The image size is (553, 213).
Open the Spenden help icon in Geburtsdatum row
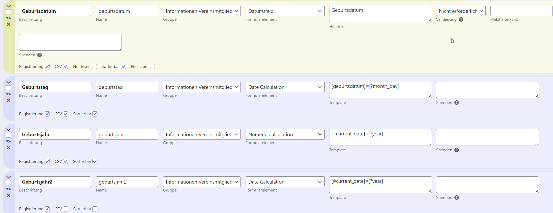point(39,55)
